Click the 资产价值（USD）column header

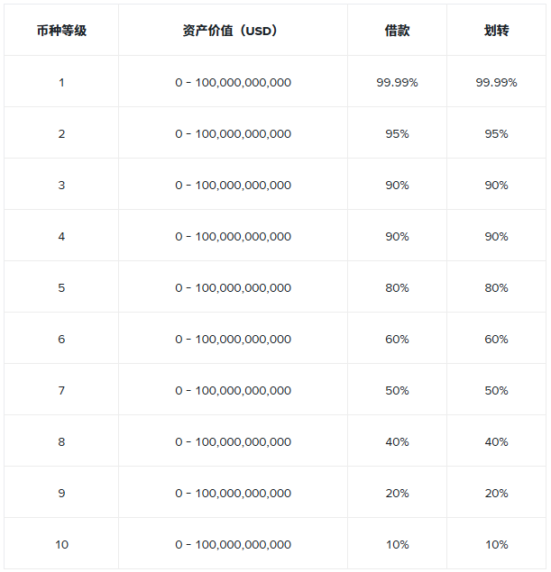[x=233, y=31]
